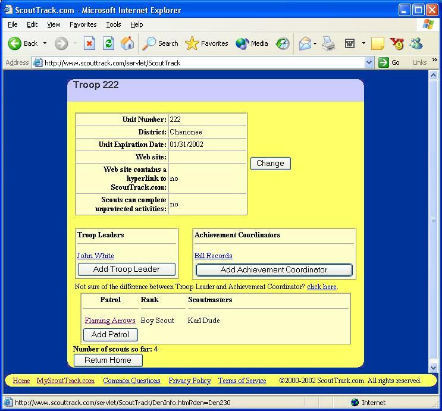Click Add Achievement Coordinator button
The image size is (442, 411).
click(x=274, y=270)
